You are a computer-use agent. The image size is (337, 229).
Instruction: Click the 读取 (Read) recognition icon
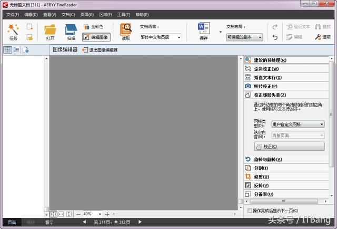[126, 32]
